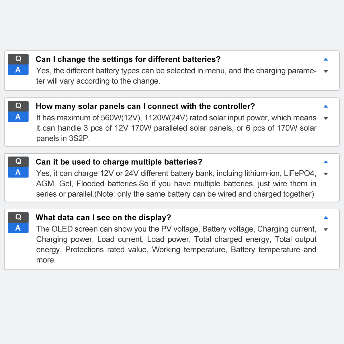Click the blue A icon for display data answer
The height and width of the screenshot is (344, 344).
click(x=18, y=228)
